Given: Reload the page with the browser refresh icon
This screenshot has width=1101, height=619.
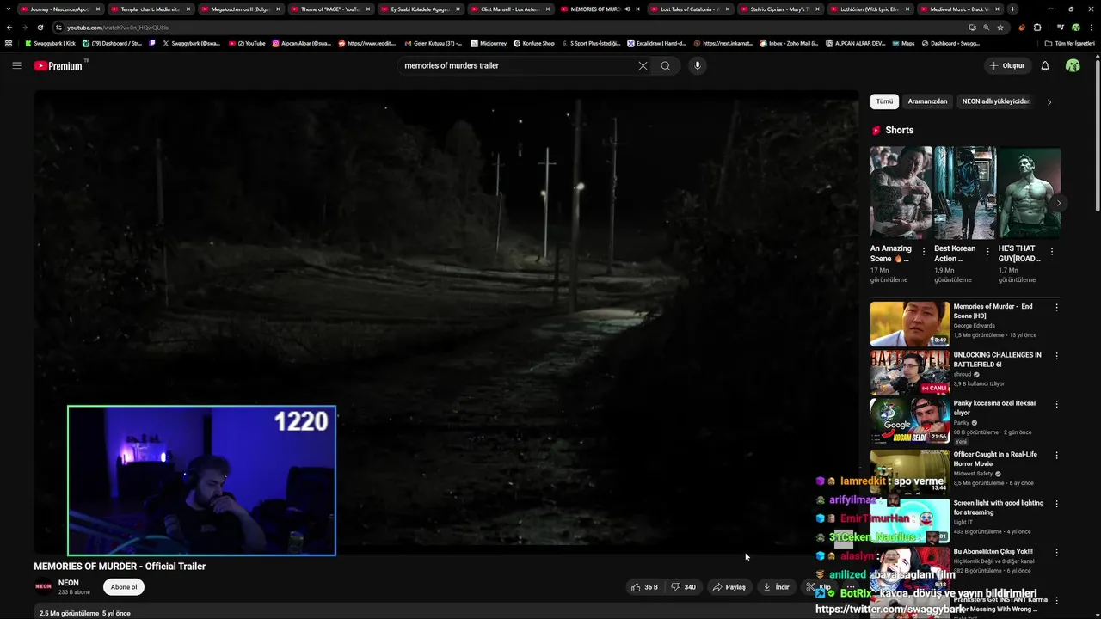Looking at the screenshot, I should coord(40,28).
